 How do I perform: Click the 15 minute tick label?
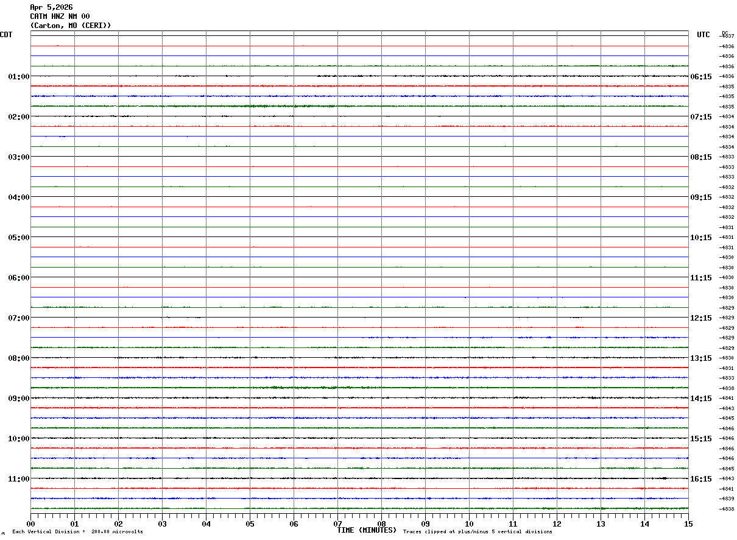[688, 524]
